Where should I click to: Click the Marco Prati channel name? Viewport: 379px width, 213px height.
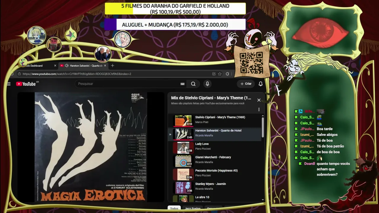202,122
